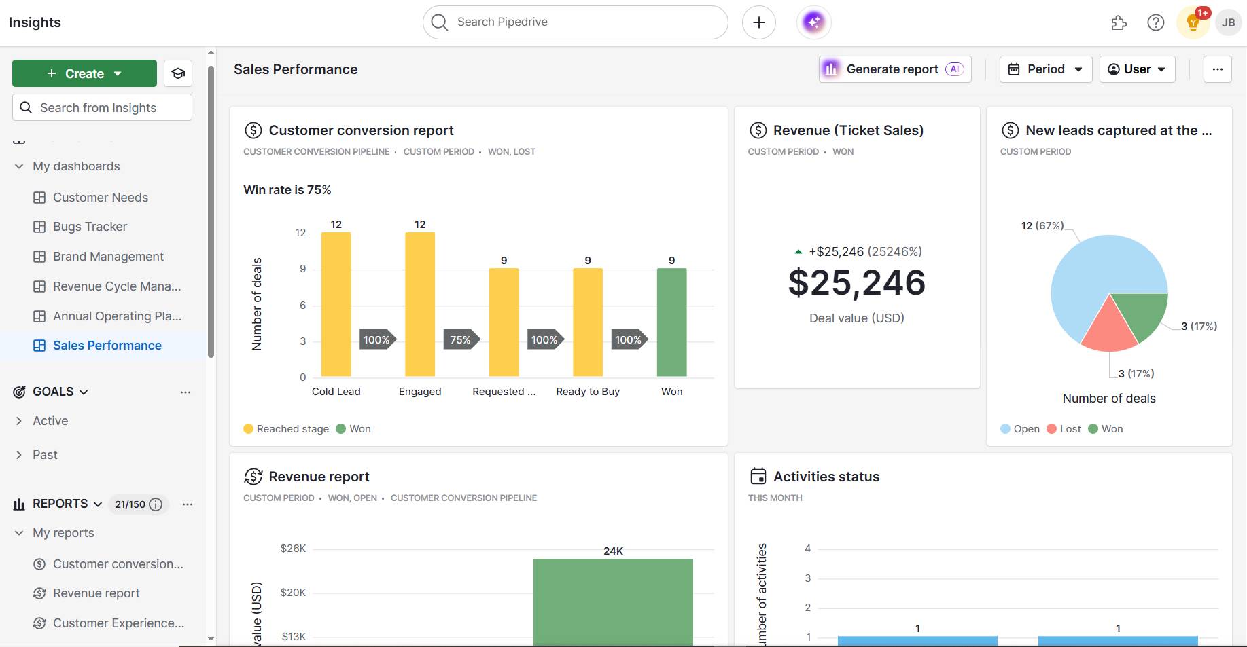Open the Revenue report from My reports
1247x647 pixels.
96,593
